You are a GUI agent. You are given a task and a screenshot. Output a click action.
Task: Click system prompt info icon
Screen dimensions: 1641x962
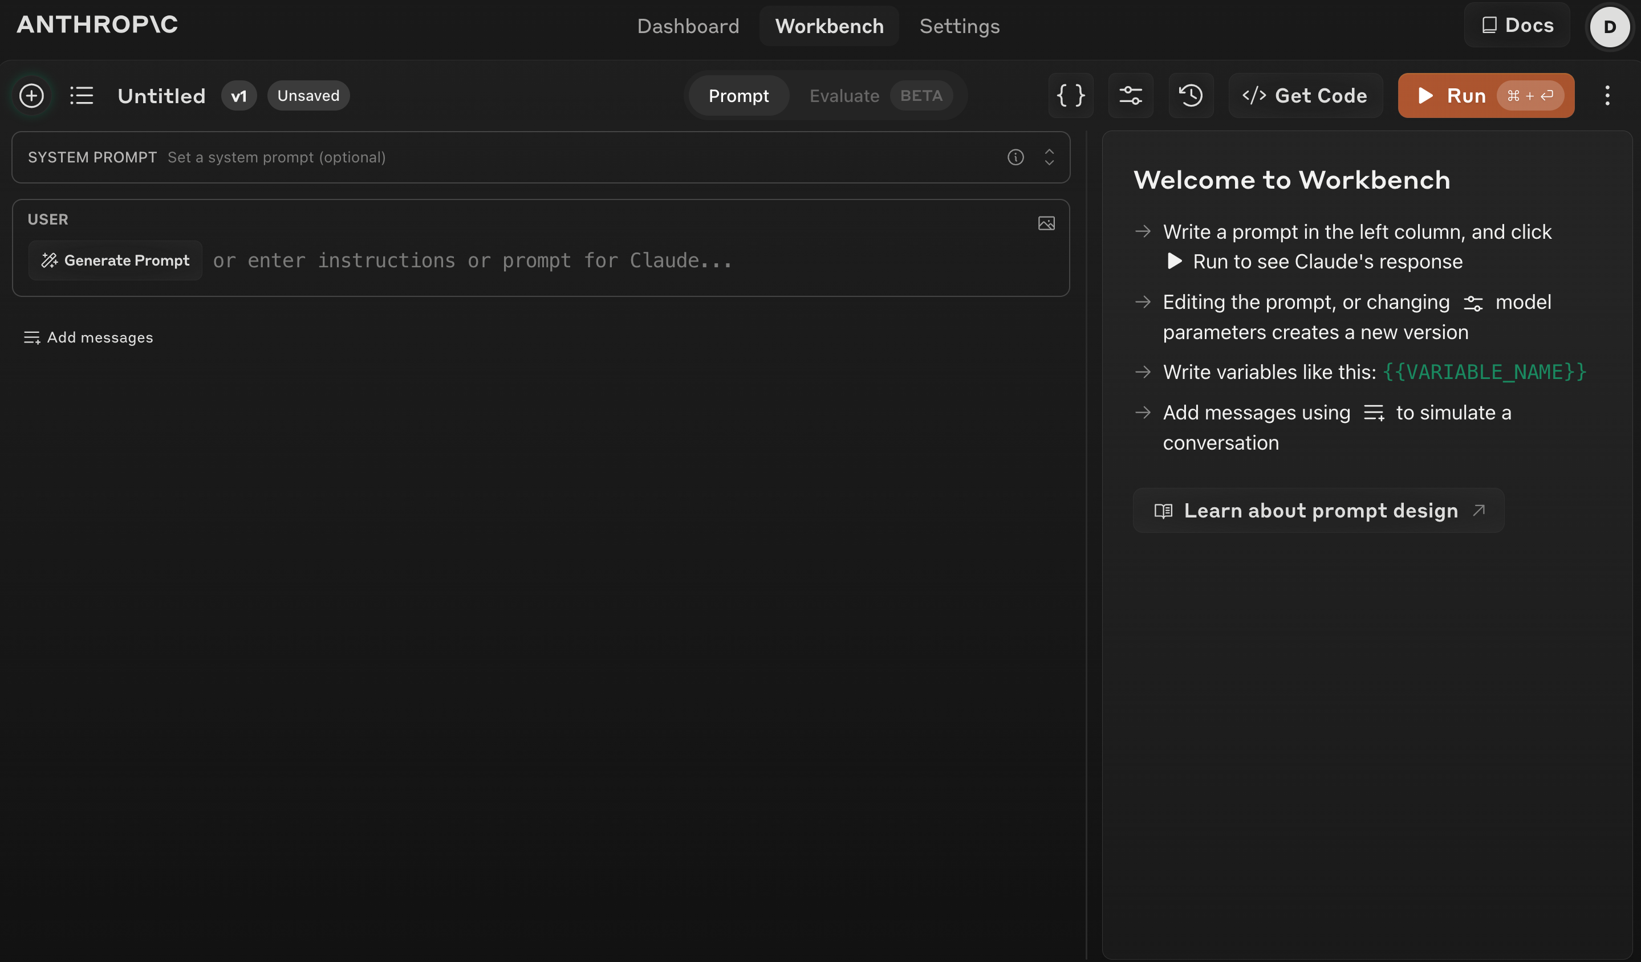click(1015, 157)
